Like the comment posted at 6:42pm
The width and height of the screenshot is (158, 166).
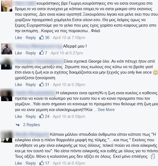click(x=18, y=163)
